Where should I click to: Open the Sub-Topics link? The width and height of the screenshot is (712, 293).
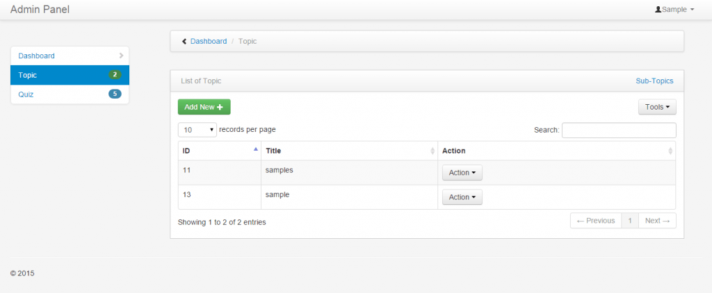click(x=654, y=81)
